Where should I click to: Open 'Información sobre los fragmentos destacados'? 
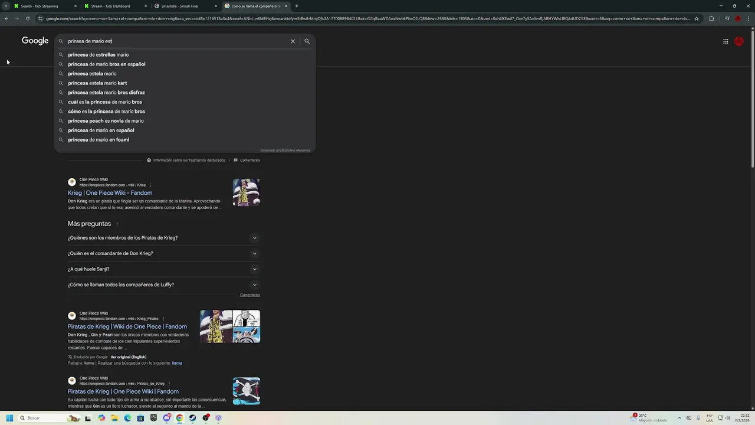tap(186, 161)
